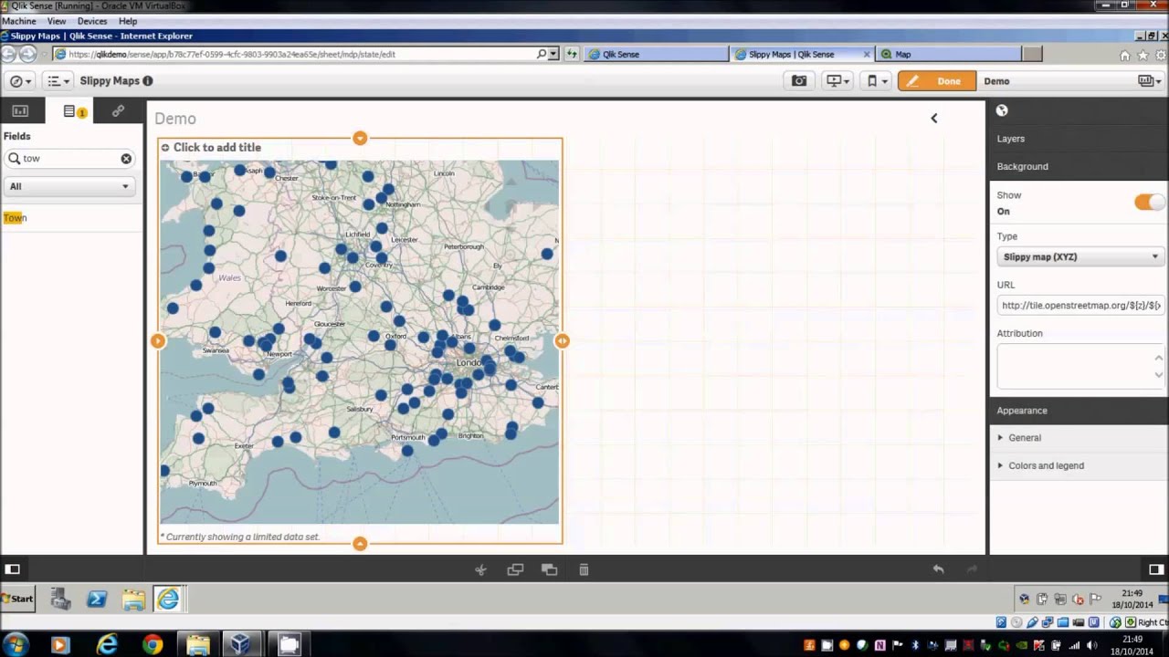Image resolution: width=1169 pixels, height=657 pixels.
Task: Open Internet Explorer from the host taskbar
Action: (107, 645)
